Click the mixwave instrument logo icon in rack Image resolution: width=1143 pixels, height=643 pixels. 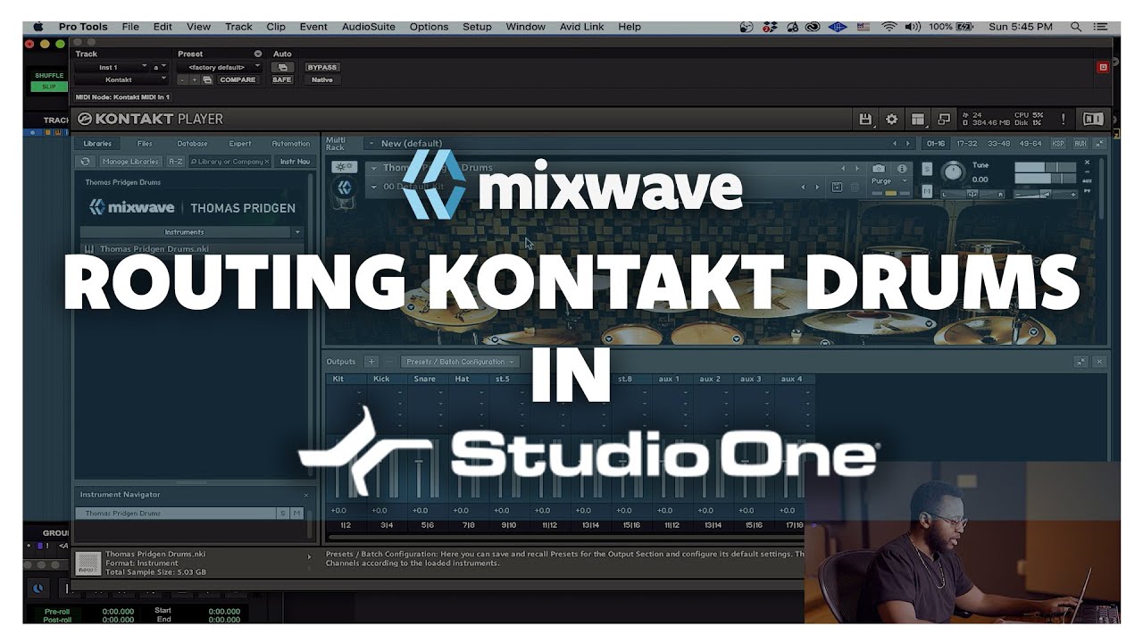pos(345,187)
